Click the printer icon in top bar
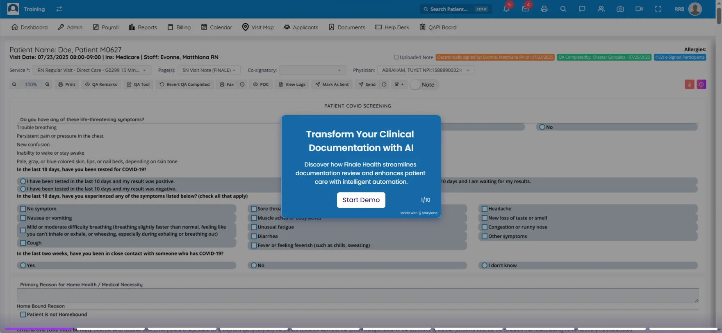The height and width of the screenshot is (333, 722). [x=544, y=9]
